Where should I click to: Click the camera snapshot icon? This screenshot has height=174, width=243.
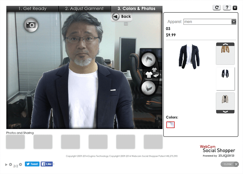[x=31, y=25]
